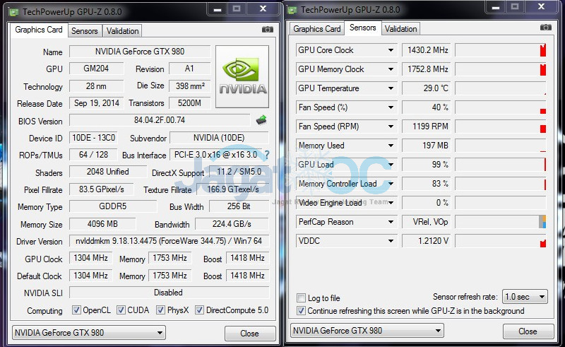The image size is (565, 347).
Task: Click the NVIDIA SLI Disabled field
Action: pos(169,293)
